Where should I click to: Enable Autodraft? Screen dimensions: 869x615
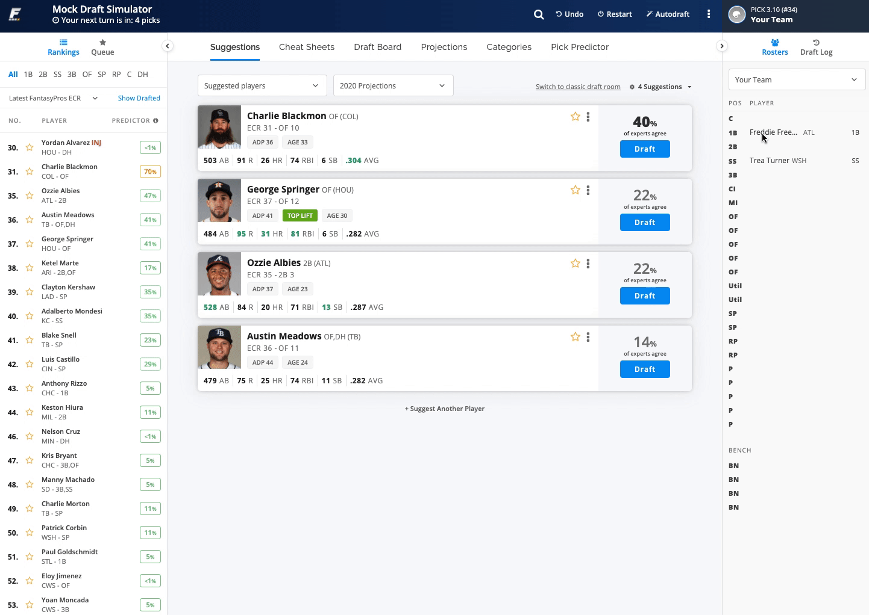668,14
